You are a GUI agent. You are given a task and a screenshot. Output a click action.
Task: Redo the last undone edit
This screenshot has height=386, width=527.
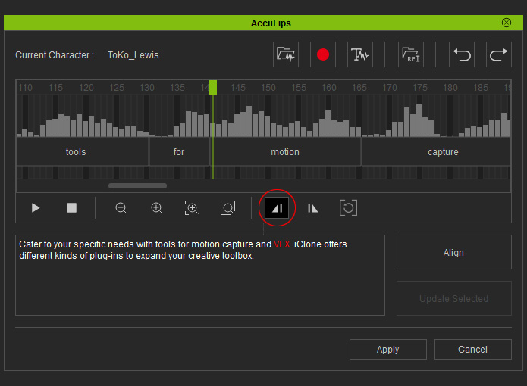pos(499,54)
